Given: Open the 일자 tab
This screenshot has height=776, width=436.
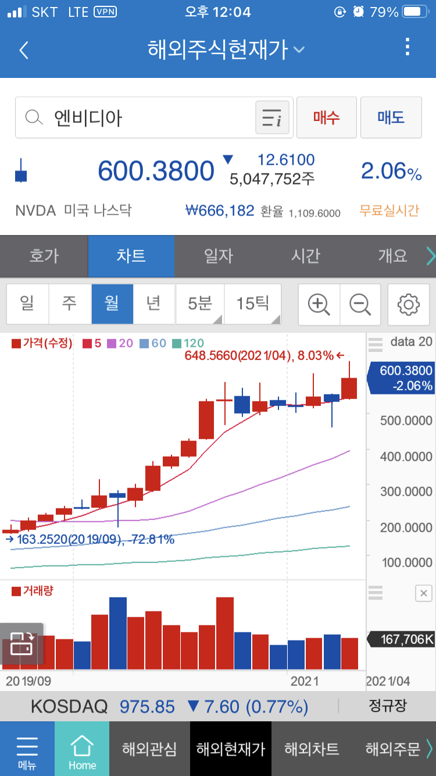Looking at the screenshot, I should click(218, 256).
